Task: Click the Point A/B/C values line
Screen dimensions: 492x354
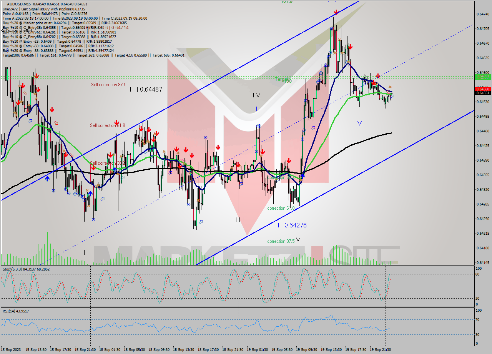Action: point(45,13)
